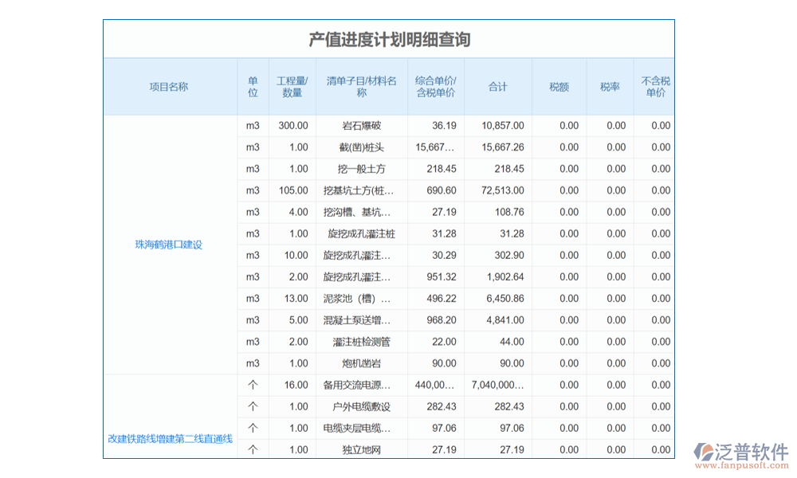The width and height of the screenshot is (797, 478).
Task: Sort by the 合计 column header
Action: pos(498,87)
